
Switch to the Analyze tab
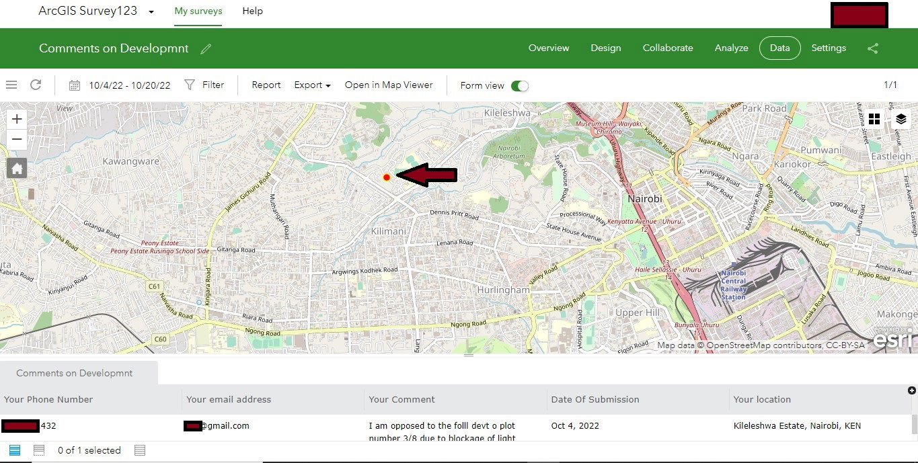tap(731, 48)
